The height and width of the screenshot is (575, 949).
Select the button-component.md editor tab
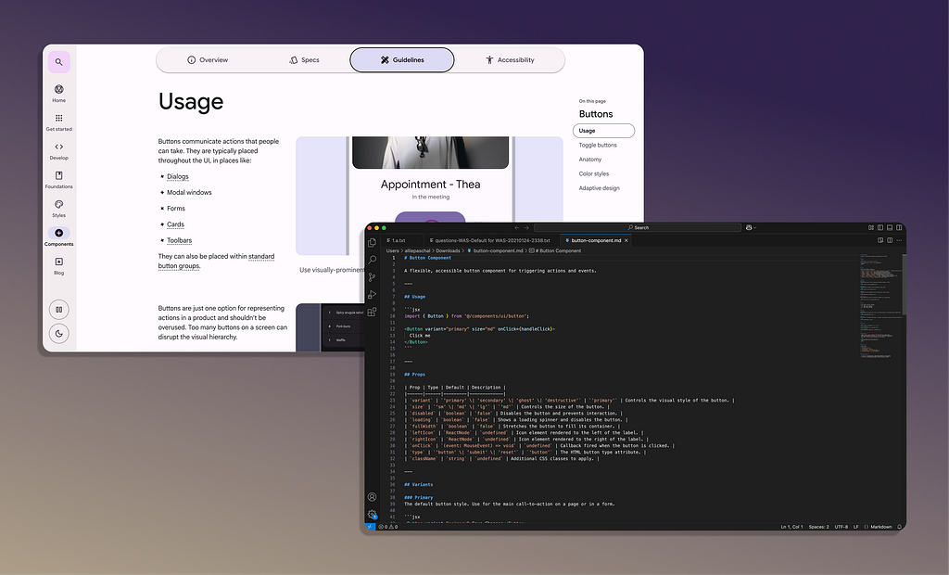(x=596, y=240)
